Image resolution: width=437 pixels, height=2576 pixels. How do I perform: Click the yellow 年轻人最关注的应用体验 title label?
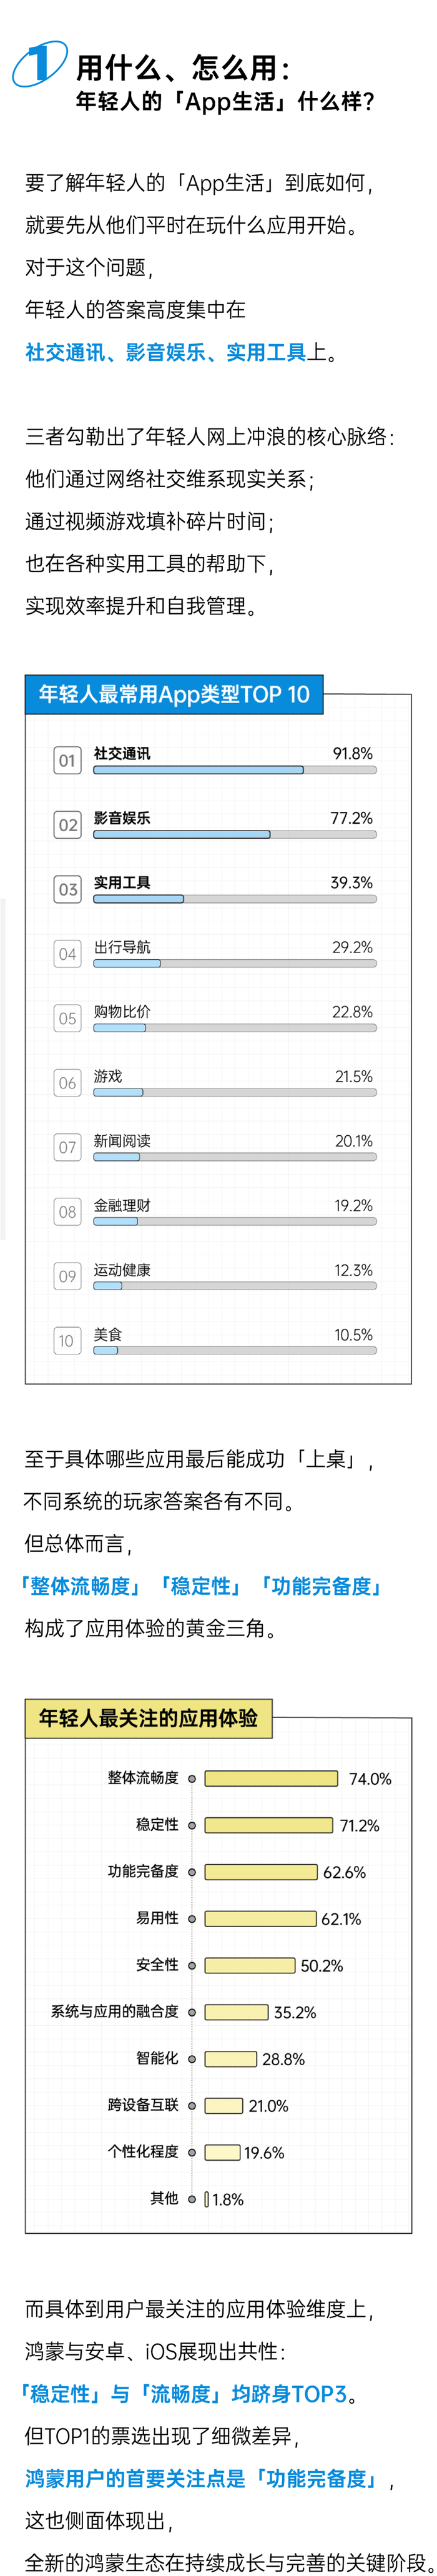pyautogui.click(x=148, y=1718)
